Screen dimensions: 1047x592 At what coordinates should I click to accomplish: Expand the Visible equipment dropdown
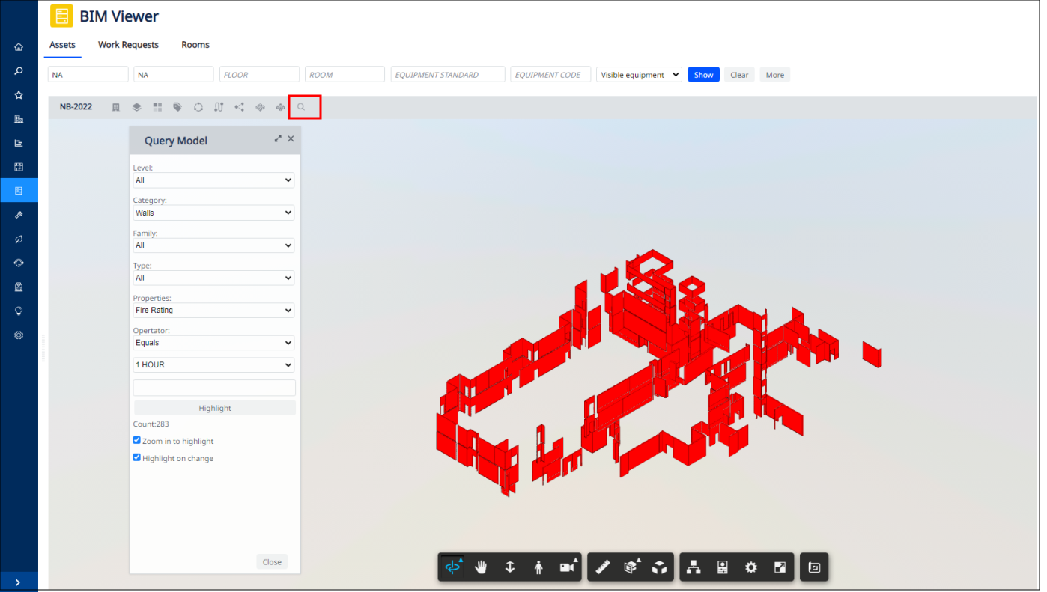pos(639,75)
